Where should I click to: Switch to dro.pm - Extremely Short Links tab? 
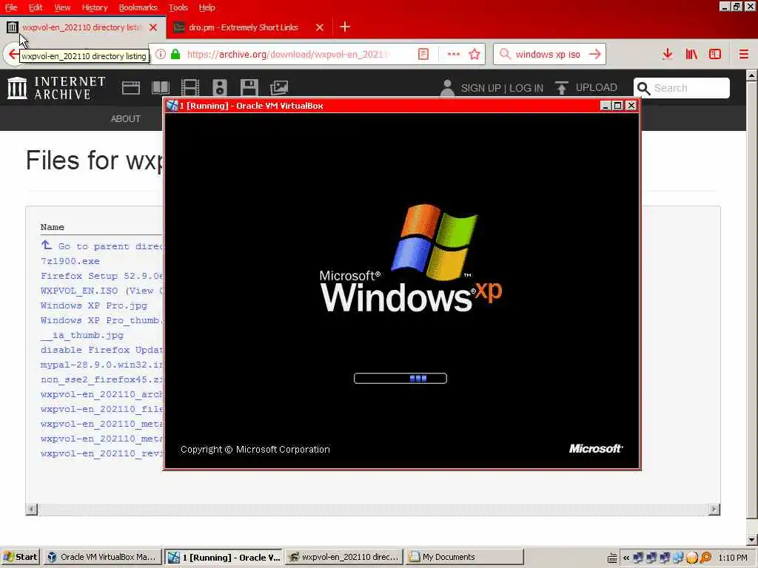[x=243, y=27]
